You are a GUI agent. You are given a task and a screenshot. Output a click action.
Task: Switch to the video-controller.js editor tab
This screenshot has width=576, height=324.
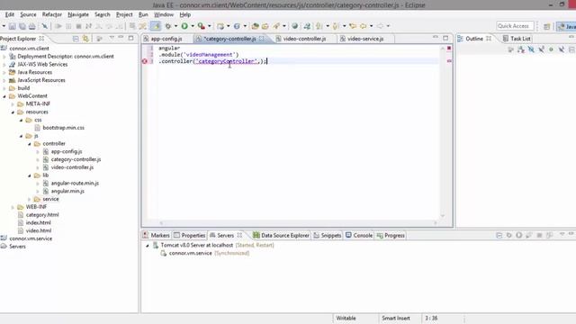(304, 39)
